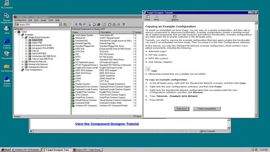The width and height of the screenshot is (270, 152).
Task: Click the Copy toolbar icon
Action: pos(81,24)
